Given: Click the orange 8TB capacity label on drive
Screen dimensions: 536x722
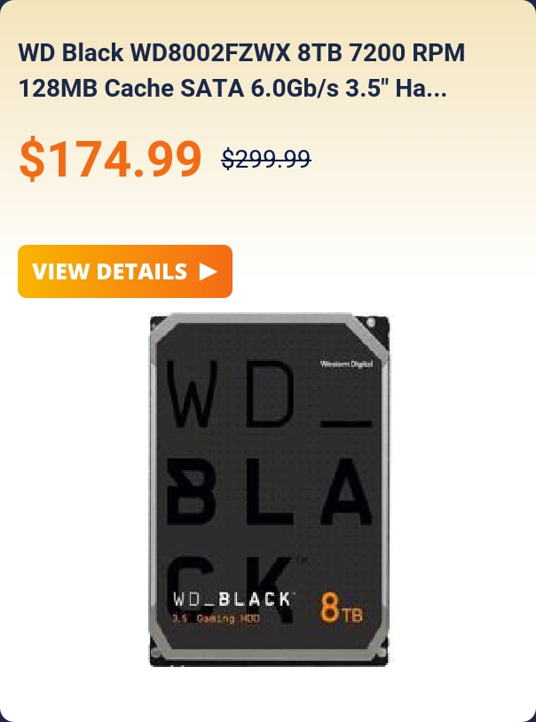Looking at the screenshot, I should click(x=341, y=608).
